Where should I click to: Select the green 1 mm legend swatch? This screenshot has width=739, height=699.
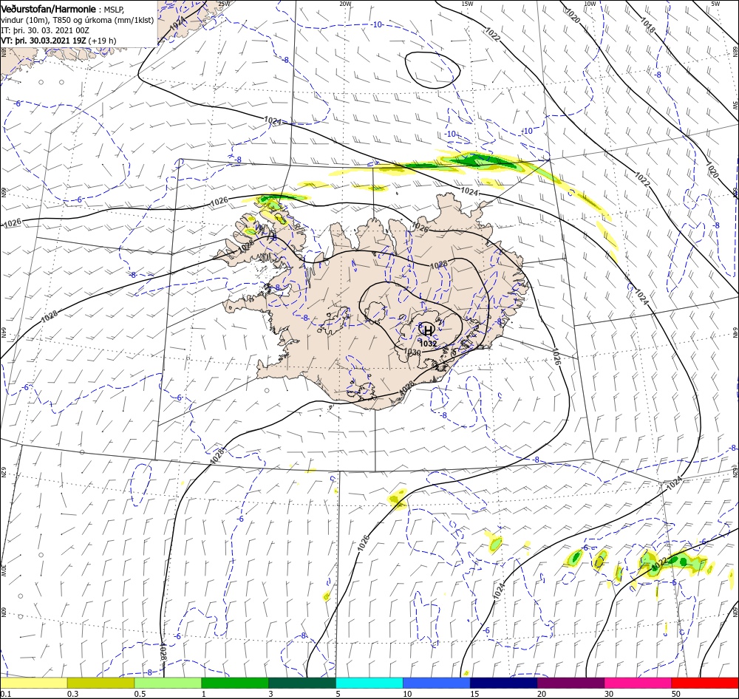coord(235,683)
